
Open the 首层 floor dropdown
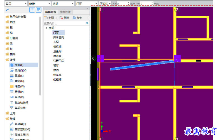pyautogui.click(x=16, y=4)
